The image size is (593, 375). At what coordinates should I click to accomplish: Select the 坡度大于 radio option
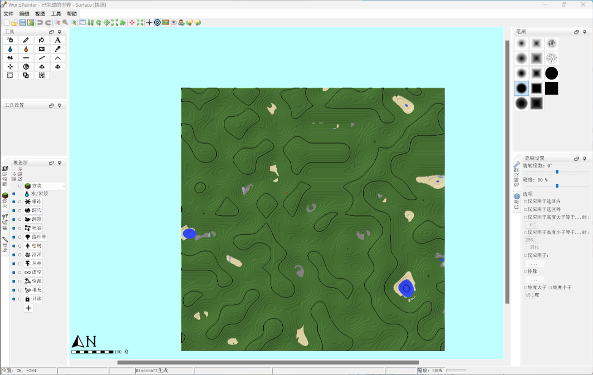coord(525,288)
